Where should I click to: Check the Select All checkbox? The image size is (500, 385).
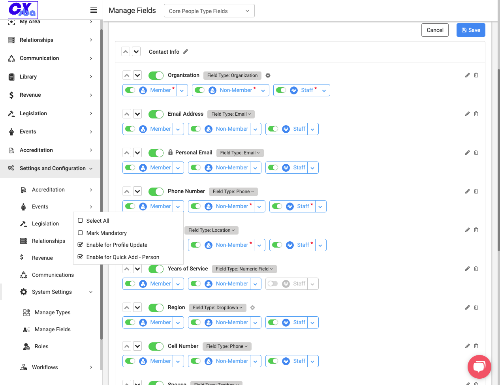tap(80, 220)
